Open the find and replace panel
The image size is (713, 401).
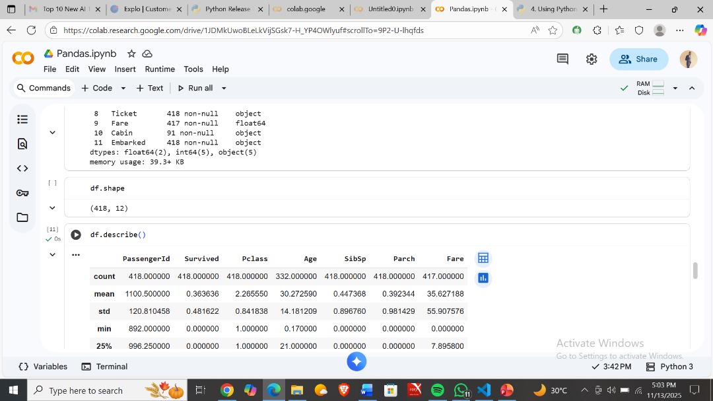click(22, 143)
